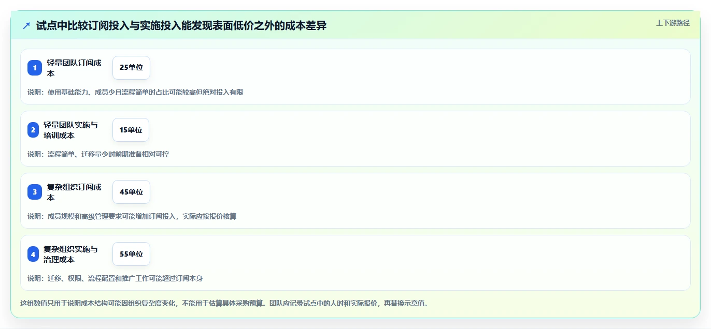Click step badge number 3
The width and height of the screenshot is (711, 329).
[x=35, y=192]
